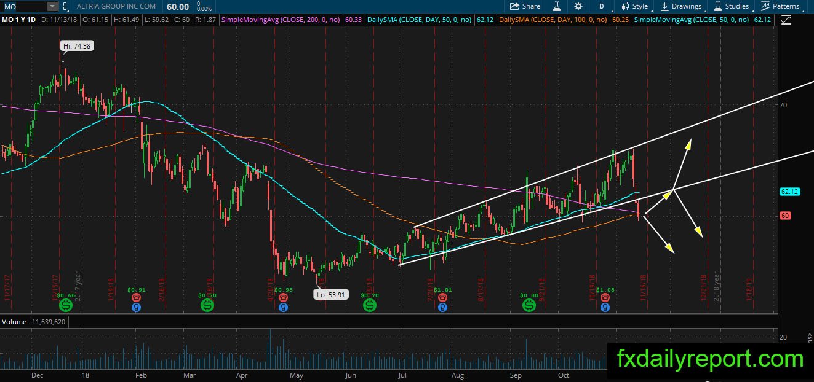Click the DailySMA (CLOSE, DAY, 100, 0, no) label
This screenshot has height=382, width=814.
[x=554, y=20]
